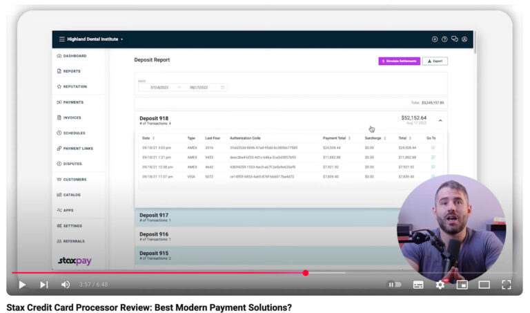Open the chat bubbles icon in header
The image size is (530, 313).
tap(455, 39)
